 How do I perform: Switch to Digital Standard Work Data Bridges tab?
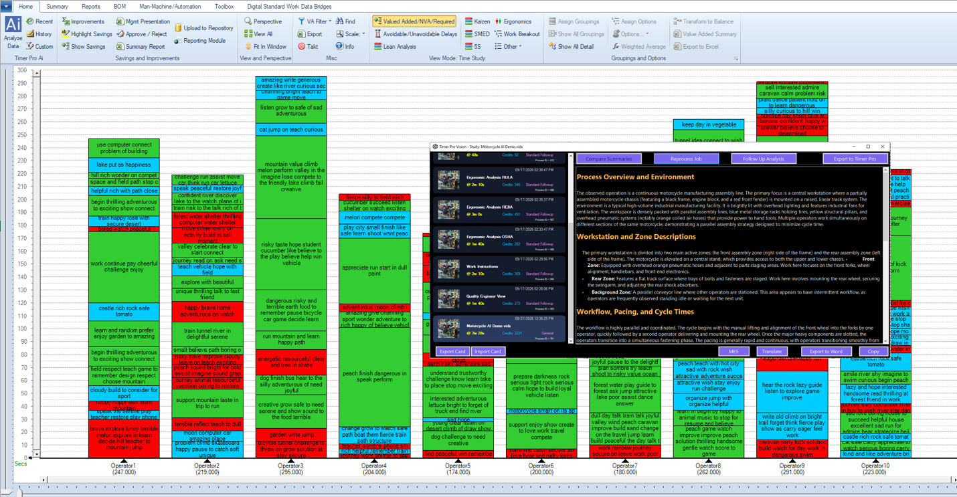click(289, 7)
